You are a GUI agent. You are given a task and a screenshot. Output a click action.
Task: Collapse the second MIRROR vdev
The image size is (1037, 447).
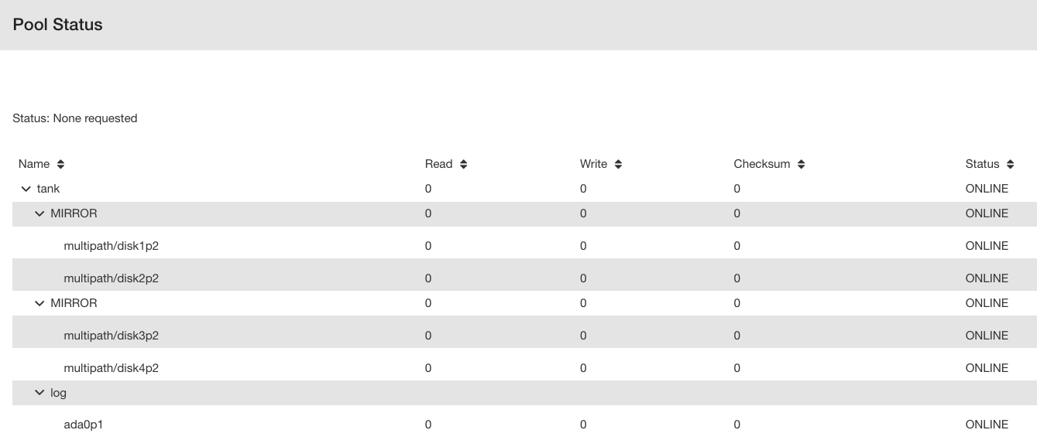(x=39, y=303)
